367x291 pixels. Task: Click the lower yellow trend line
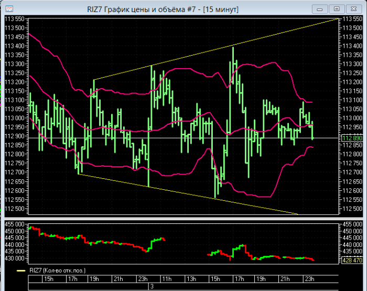pos(187,194)
